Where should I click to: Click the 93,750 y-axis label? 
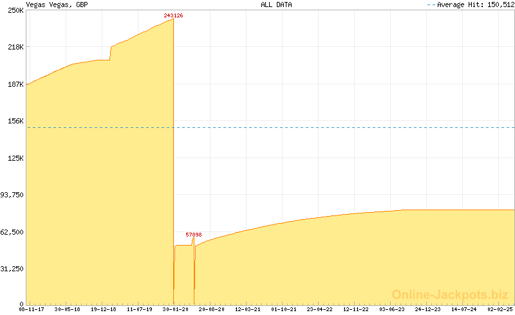click(x=13, y=195)
